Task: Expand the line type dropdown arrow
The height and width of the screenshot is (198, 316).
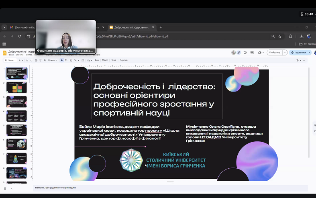Action: click(x=78, y=60)
